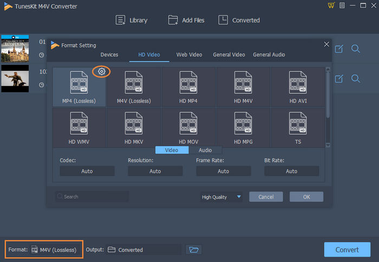
Task: Switch to the HD Video tab
Action: coord(149,55)
